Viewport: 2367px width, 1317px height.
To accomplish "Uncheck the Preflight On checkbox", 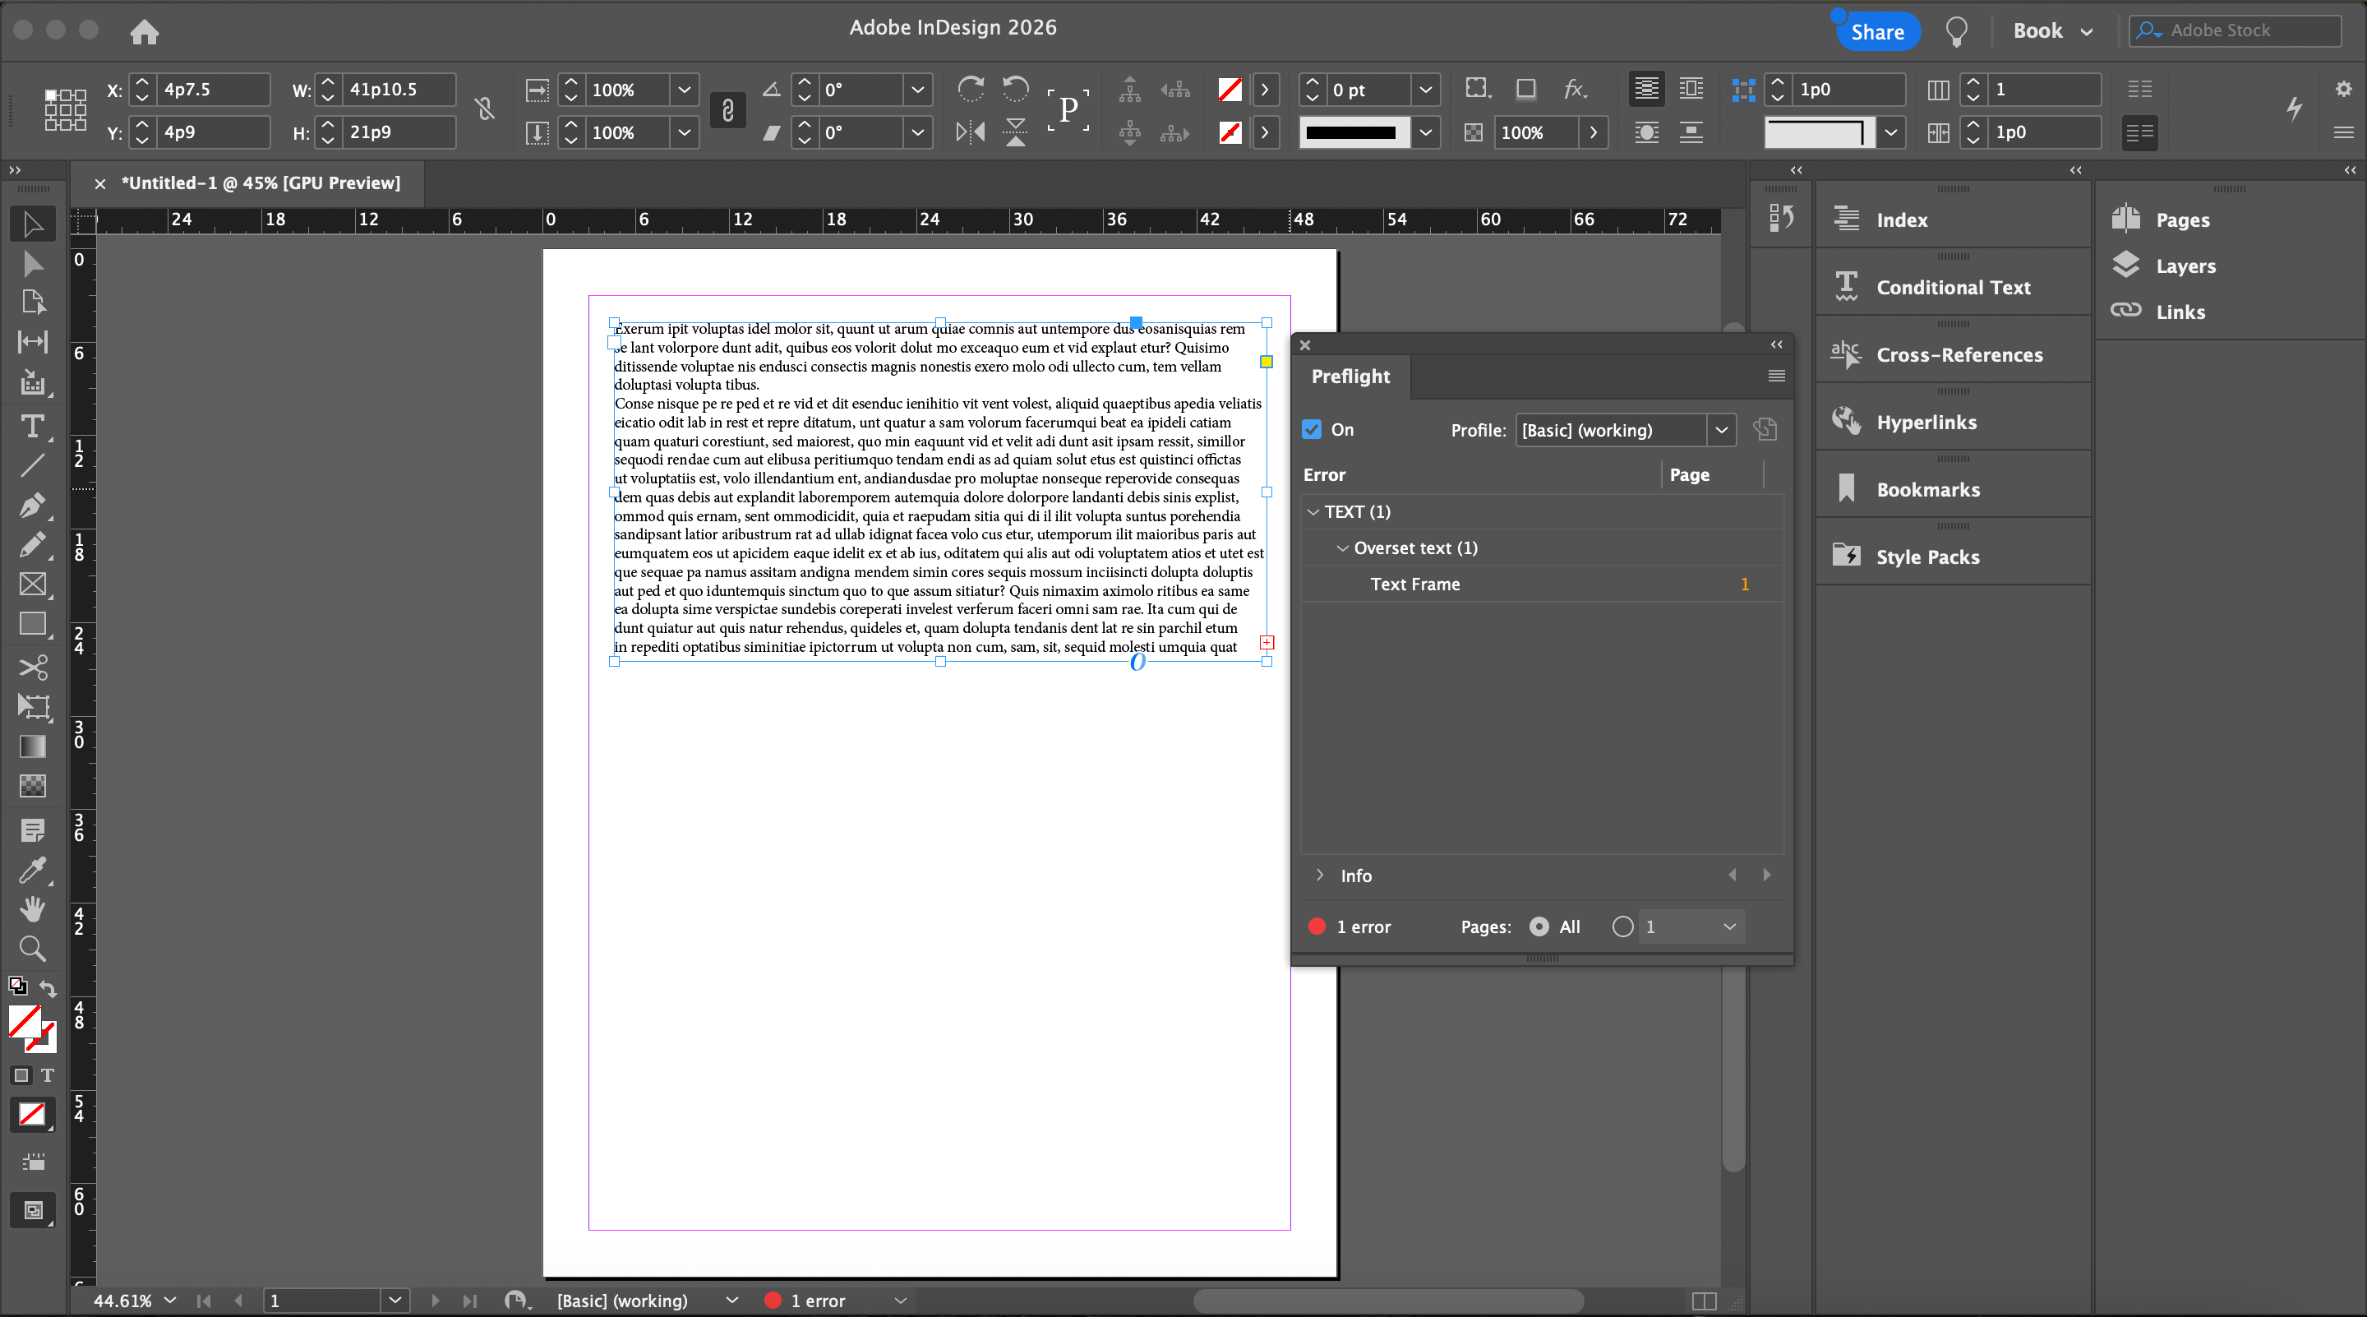I will pyautogui.click(x=1311, y=429).
